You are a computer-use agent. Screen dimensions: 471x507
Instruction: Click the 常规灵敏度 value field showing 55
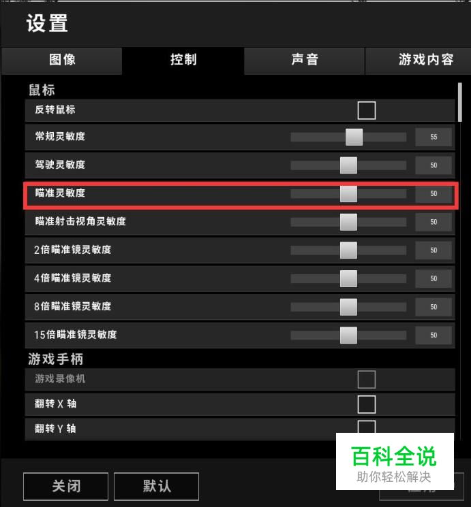click(434, 137)
